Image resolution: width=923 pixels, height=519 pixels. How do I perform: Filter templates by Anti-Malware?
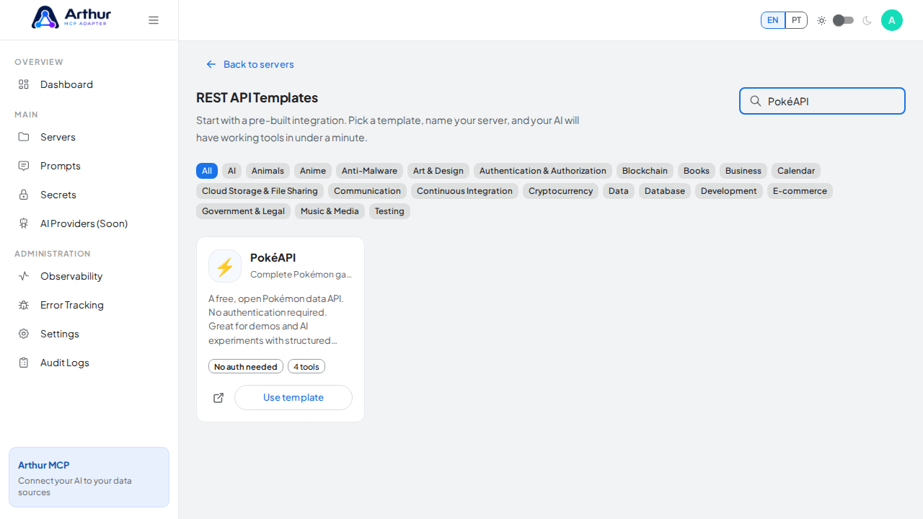click(369, 171)
